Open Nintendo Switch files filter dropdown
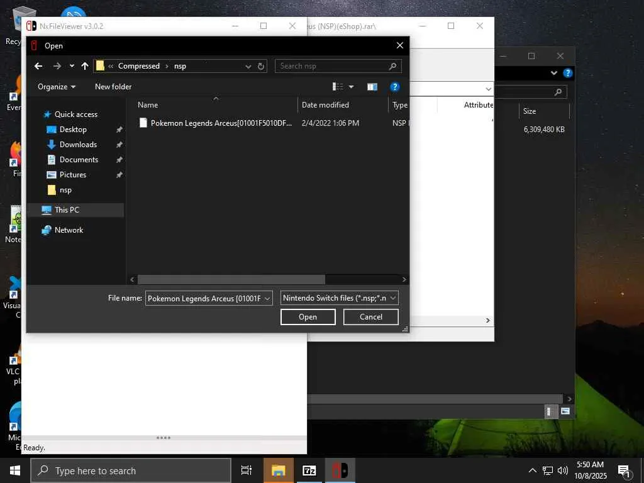 (339, 297)
